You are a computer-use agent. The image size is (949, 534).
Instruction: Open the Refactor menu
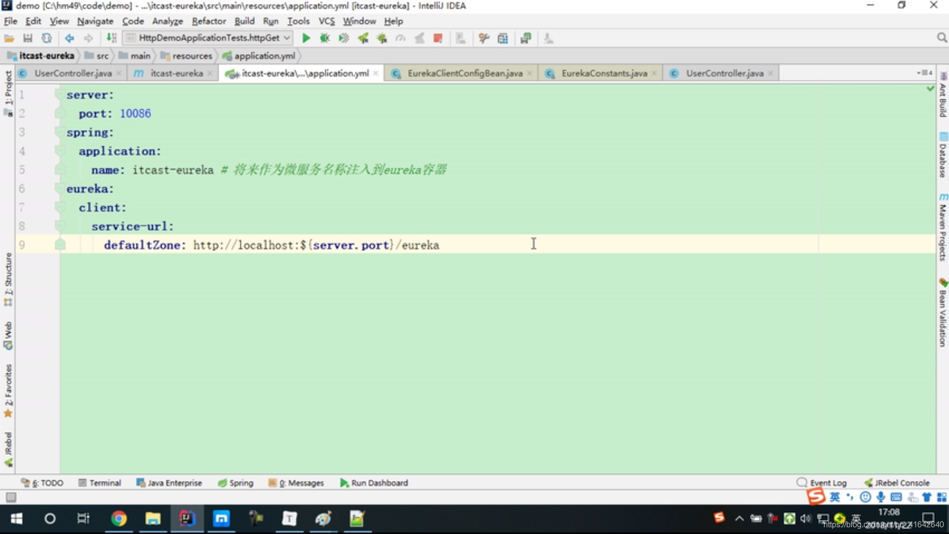click(209, 21)
